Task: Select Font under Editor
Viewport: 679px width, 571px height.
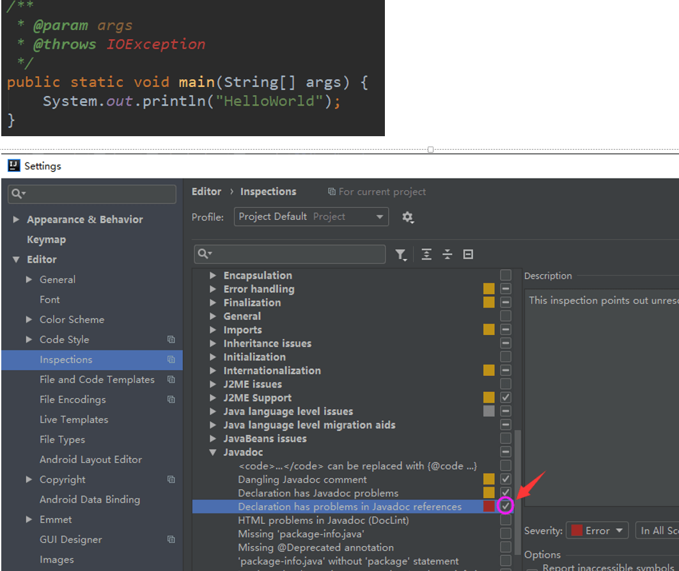Action: tap(50, 299)
